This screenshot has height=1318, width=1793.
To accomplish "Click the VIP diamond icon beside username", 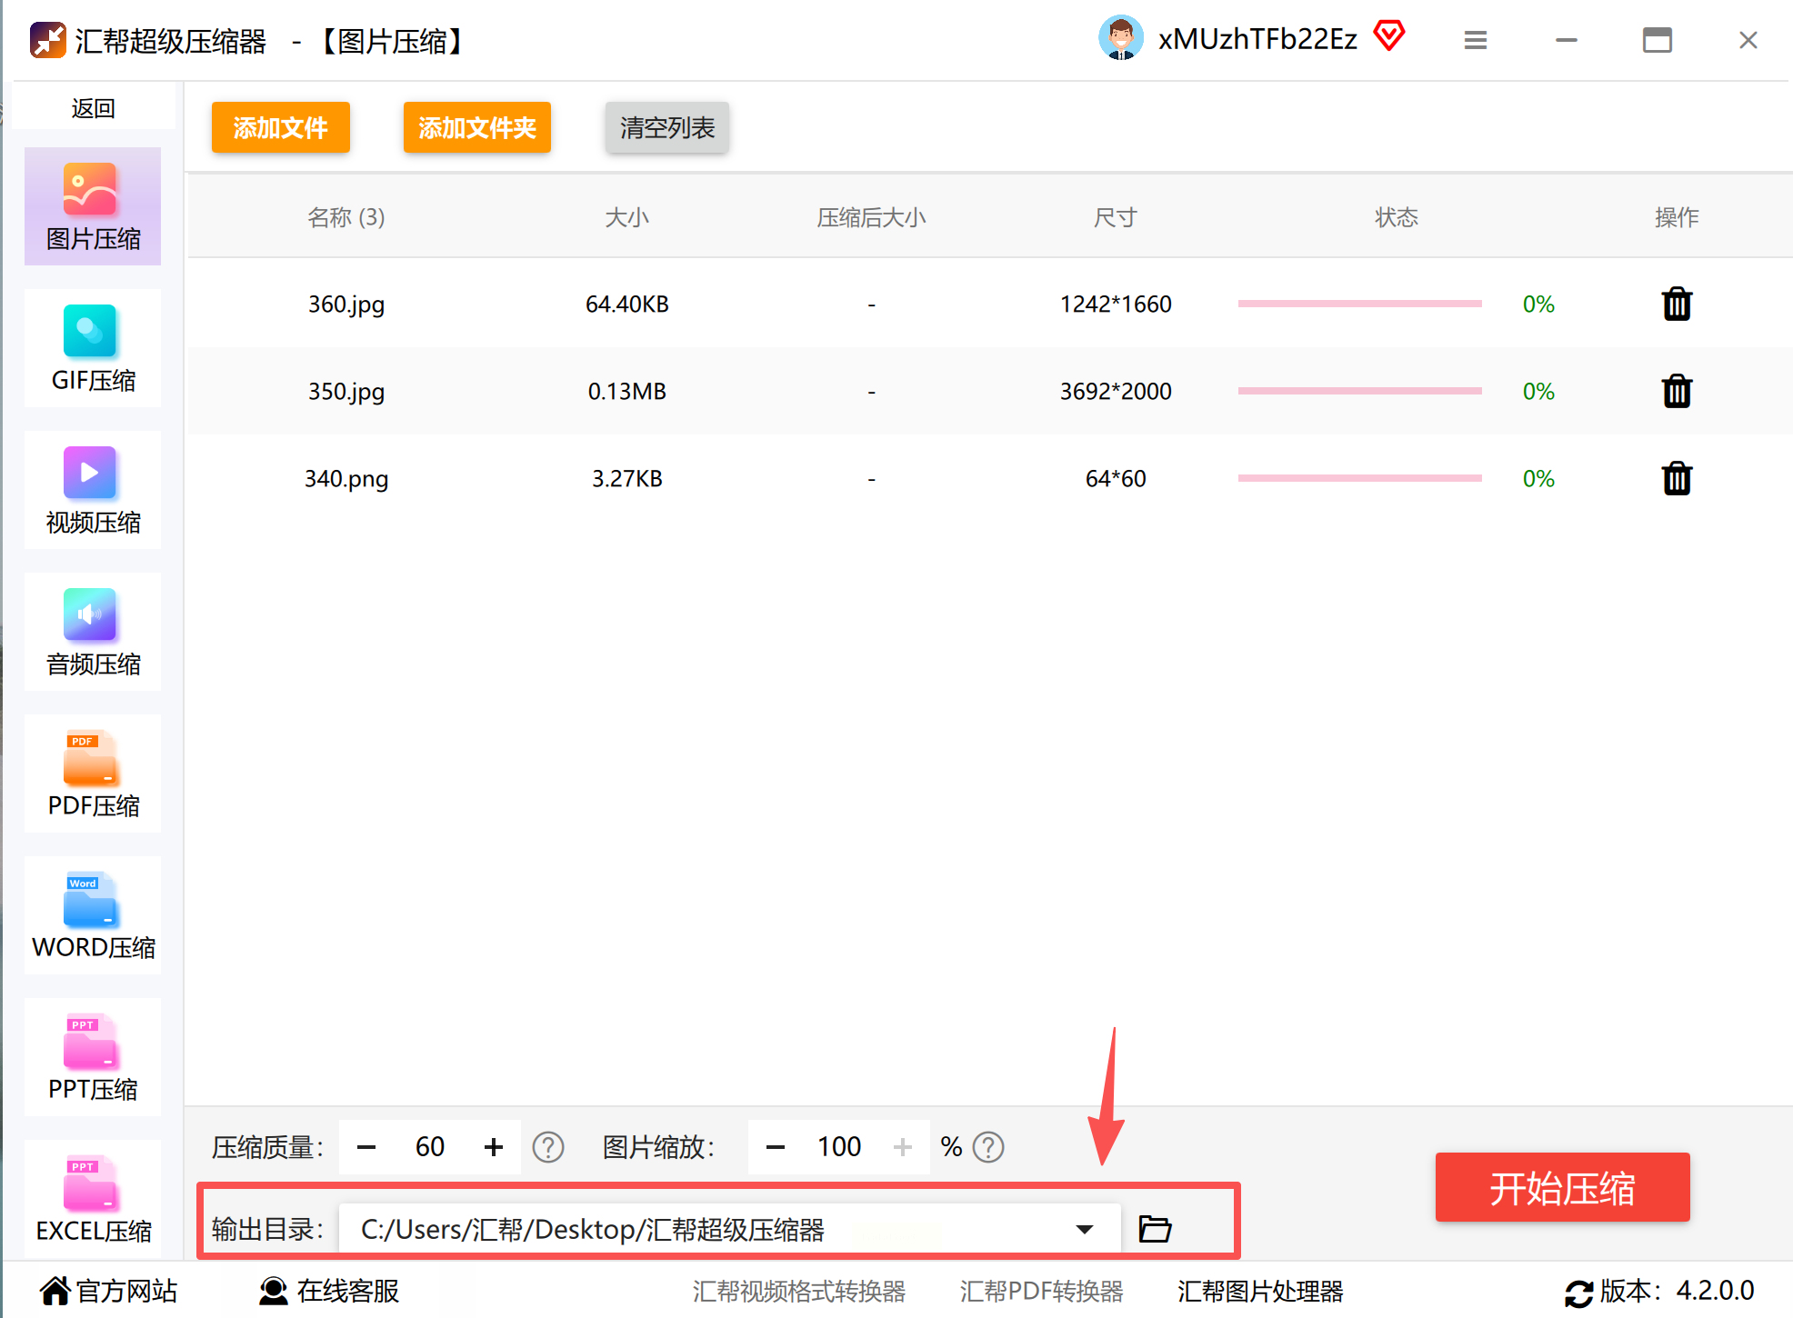I will [x=1388, y=36].
